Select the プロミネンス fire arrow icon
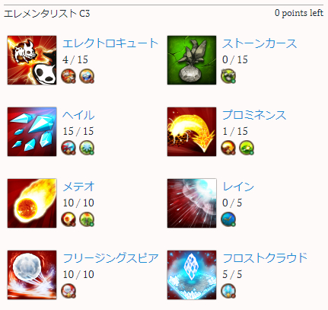The height and width of the screenshot is (310, 328). point(192,132)
